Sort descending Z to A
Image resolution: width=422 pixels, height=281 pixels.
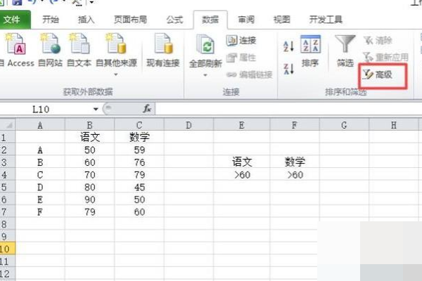tap(288, 69)
